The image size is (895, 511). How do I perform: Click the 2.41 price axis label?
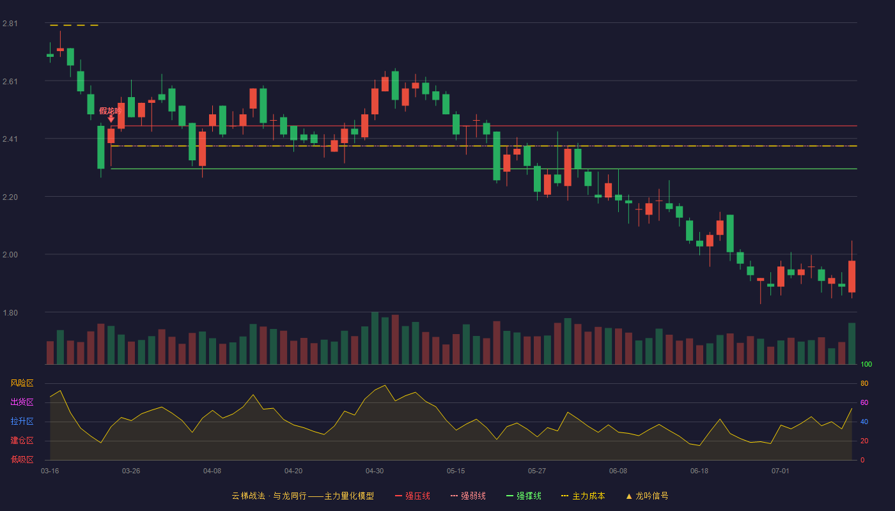click(x=10, y=139)
